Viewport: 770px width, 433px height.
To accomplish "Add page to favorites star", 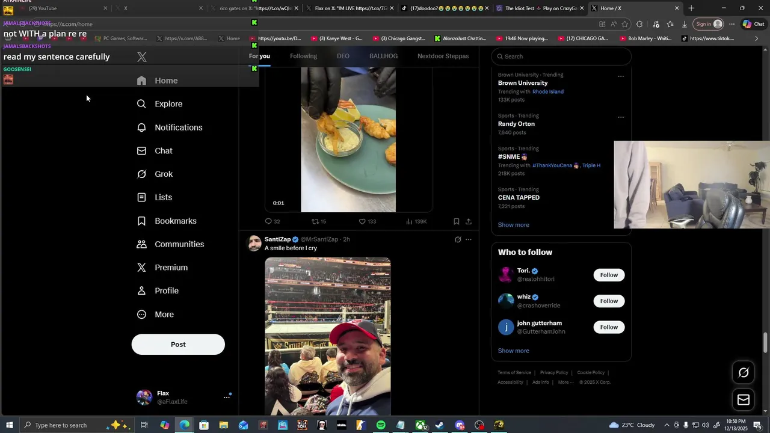I will click(x=625, y=24).
